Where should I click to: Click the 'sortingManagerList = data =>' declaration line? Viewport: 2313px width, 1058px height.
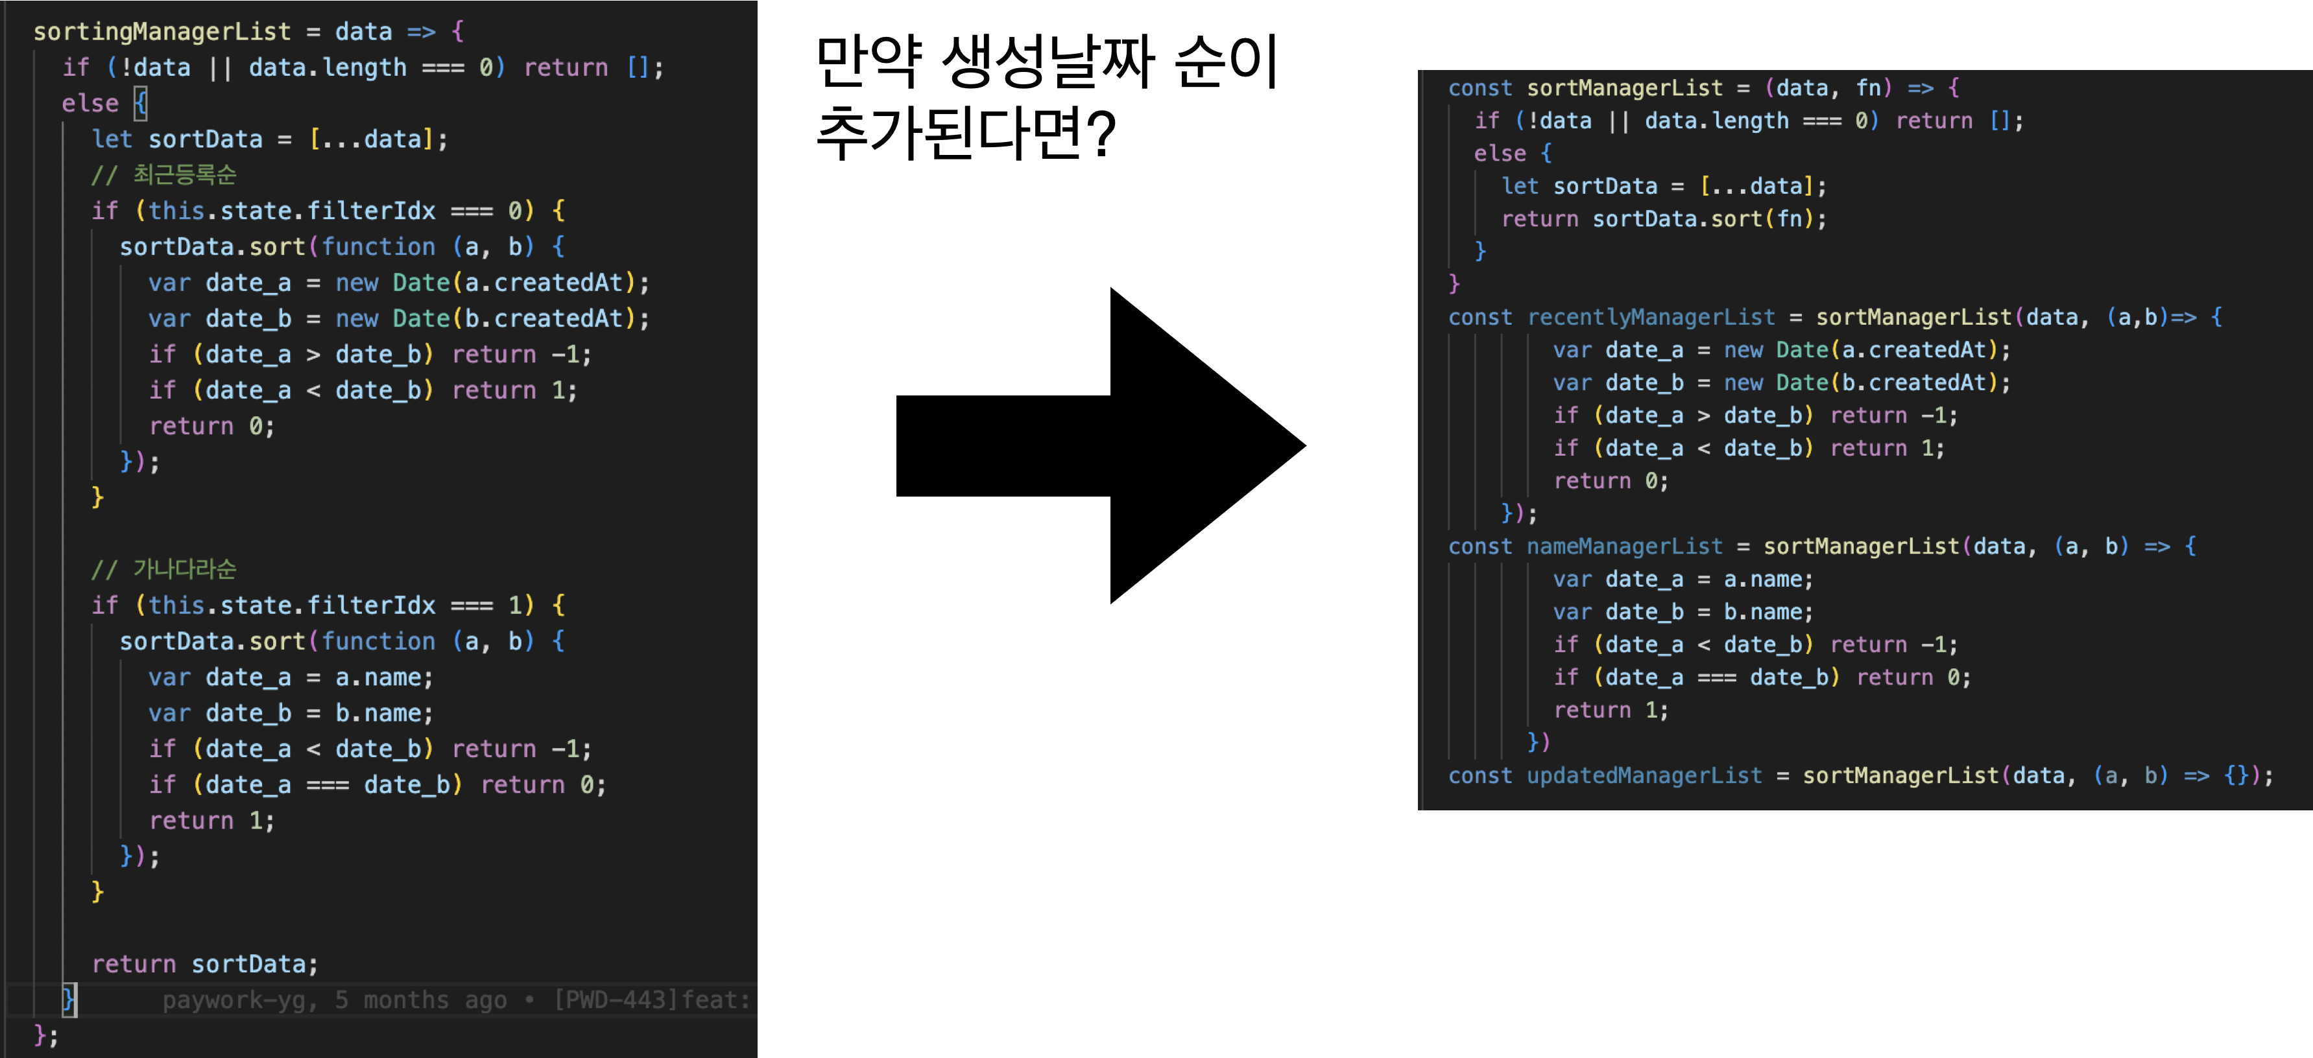pos(248,31)
